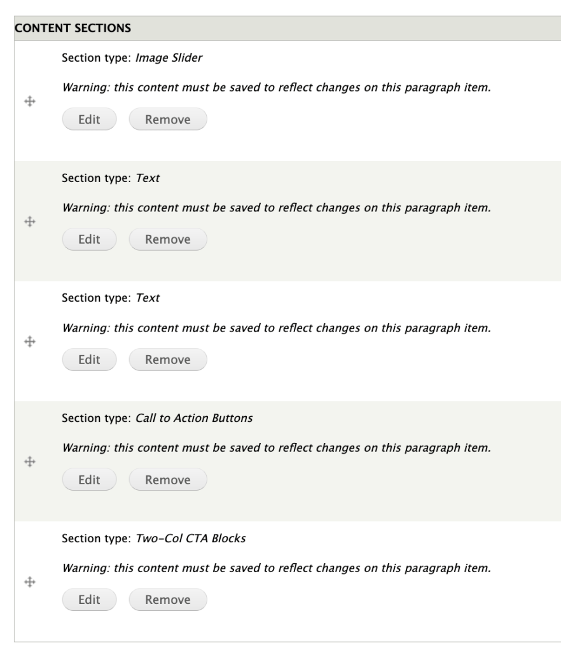Edit the Image Slider section
The image size is (561, 651).
(89, 119)
